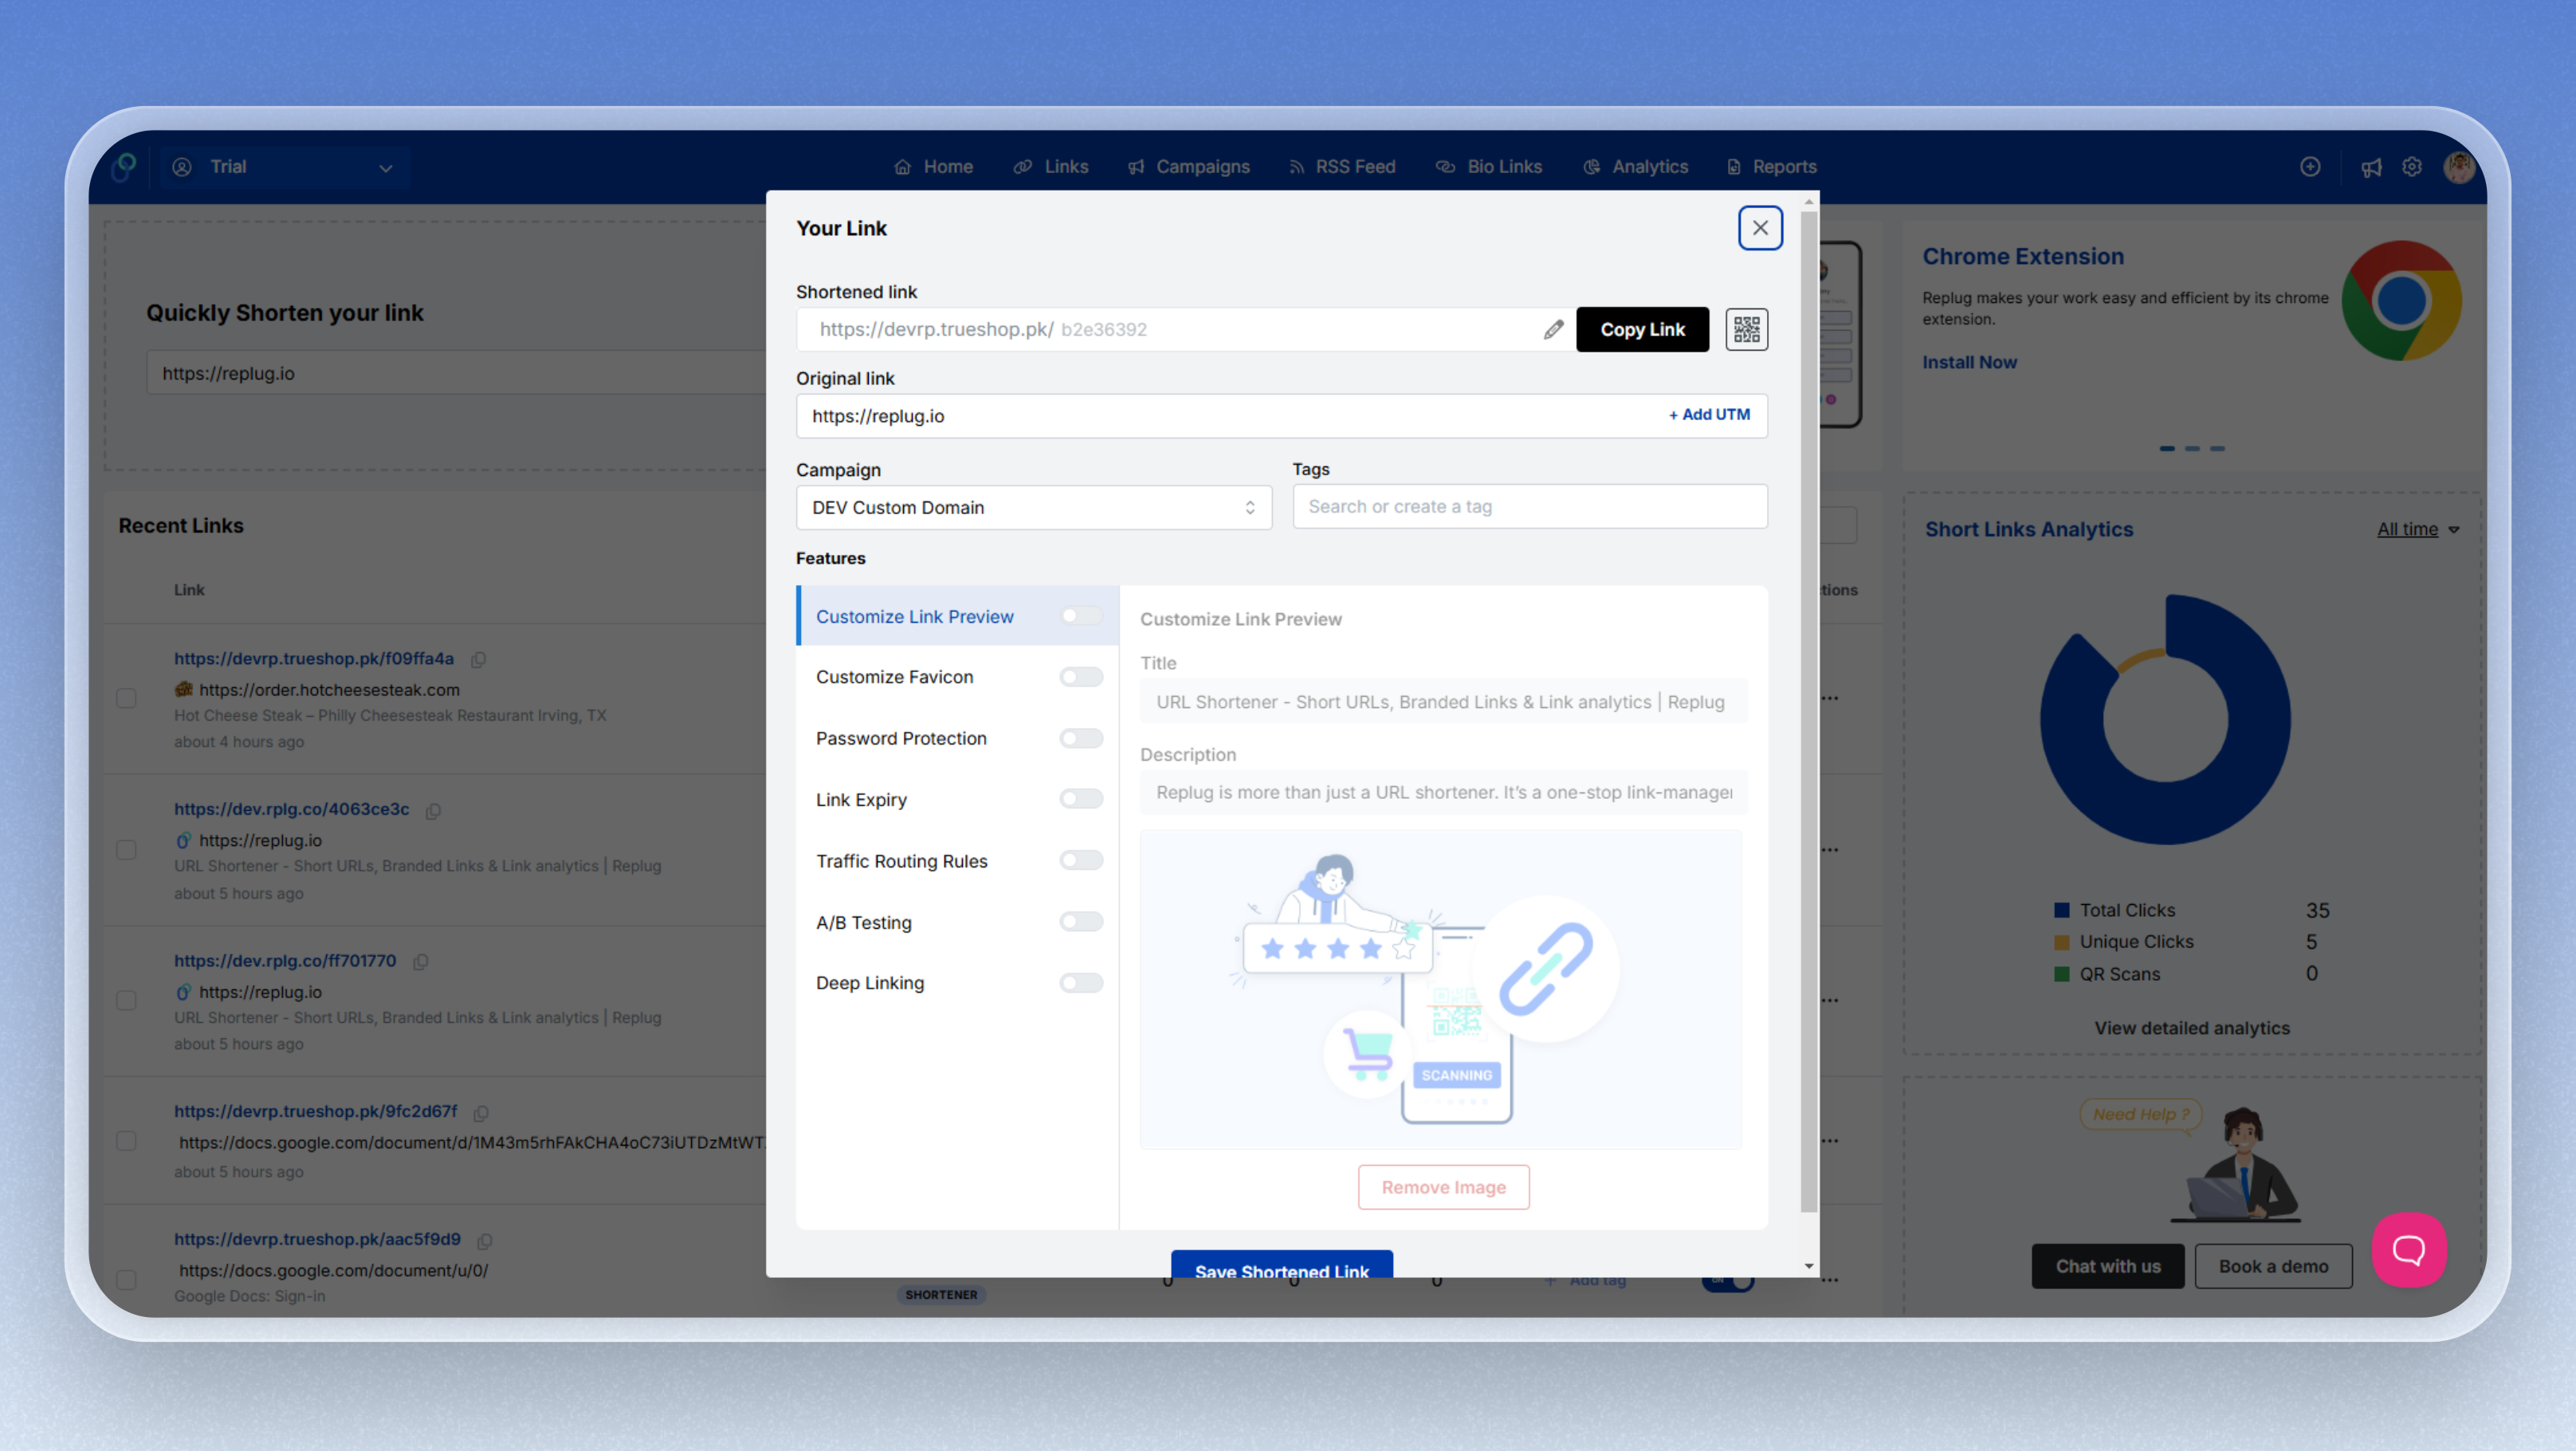Turn on Password Protection toggle
Screen dimensions: 2576x1451
1081,738
